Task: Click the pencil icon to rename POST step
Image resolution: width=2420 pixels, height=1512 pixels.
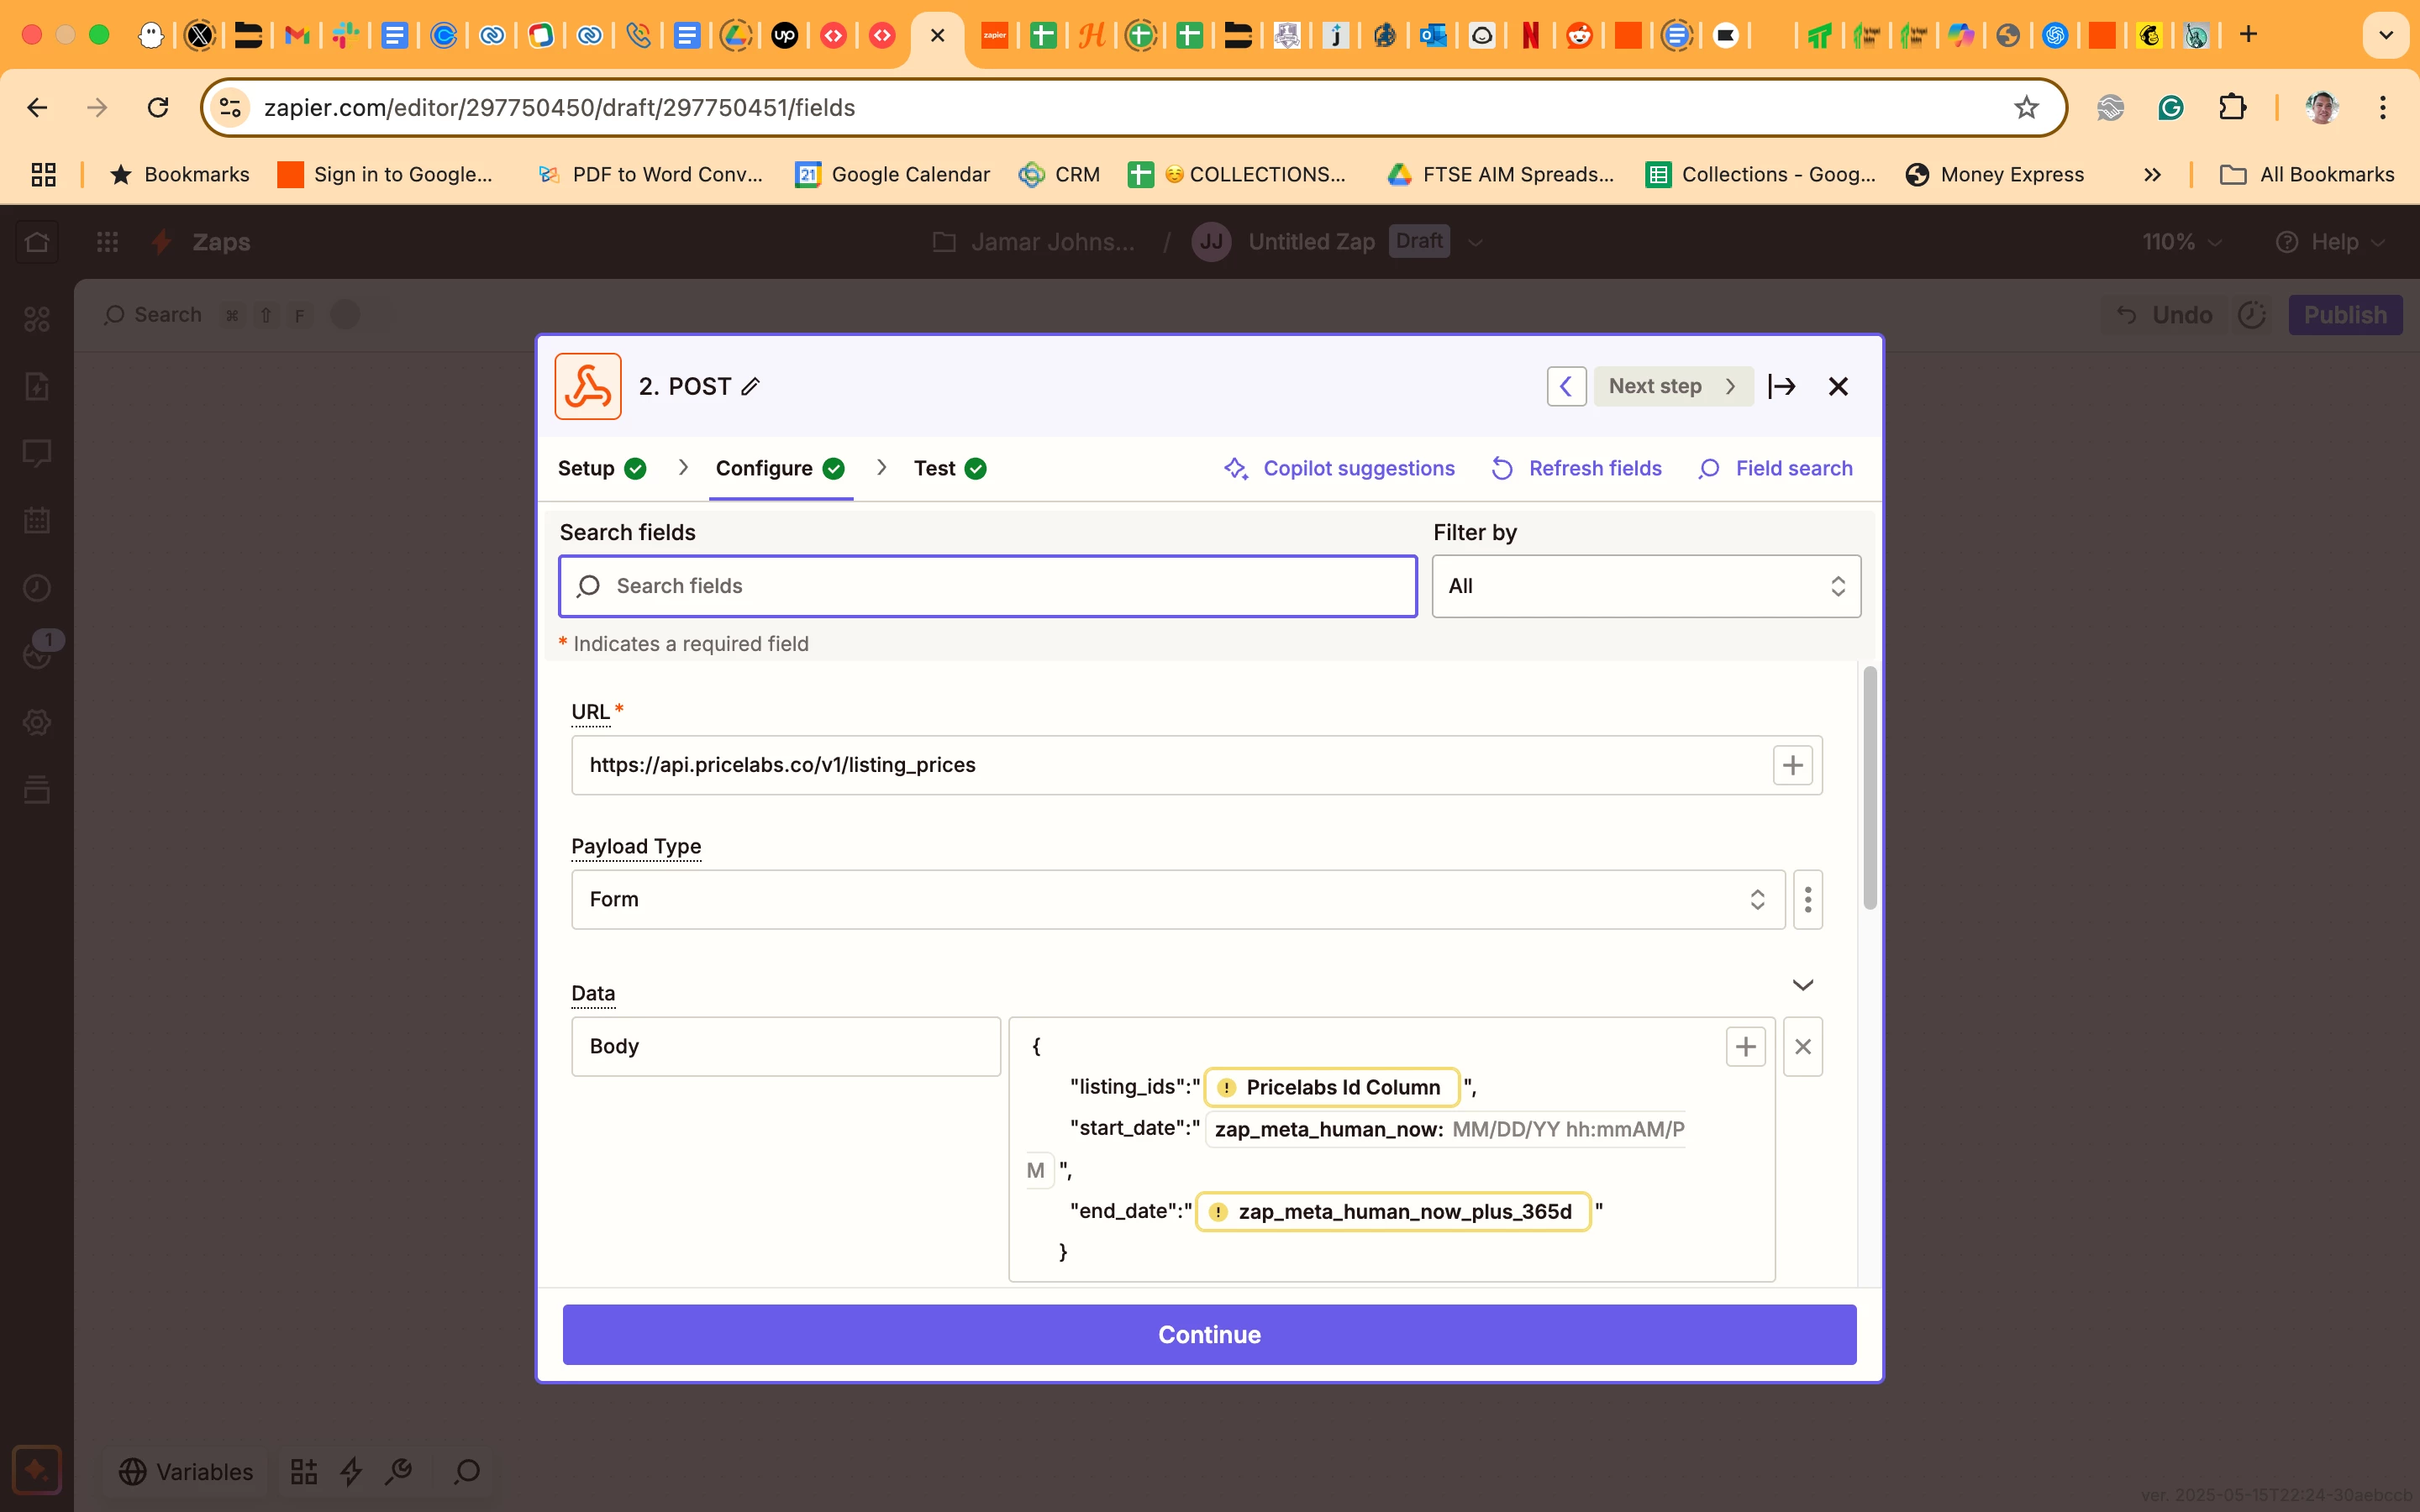Action: (751, 387)
